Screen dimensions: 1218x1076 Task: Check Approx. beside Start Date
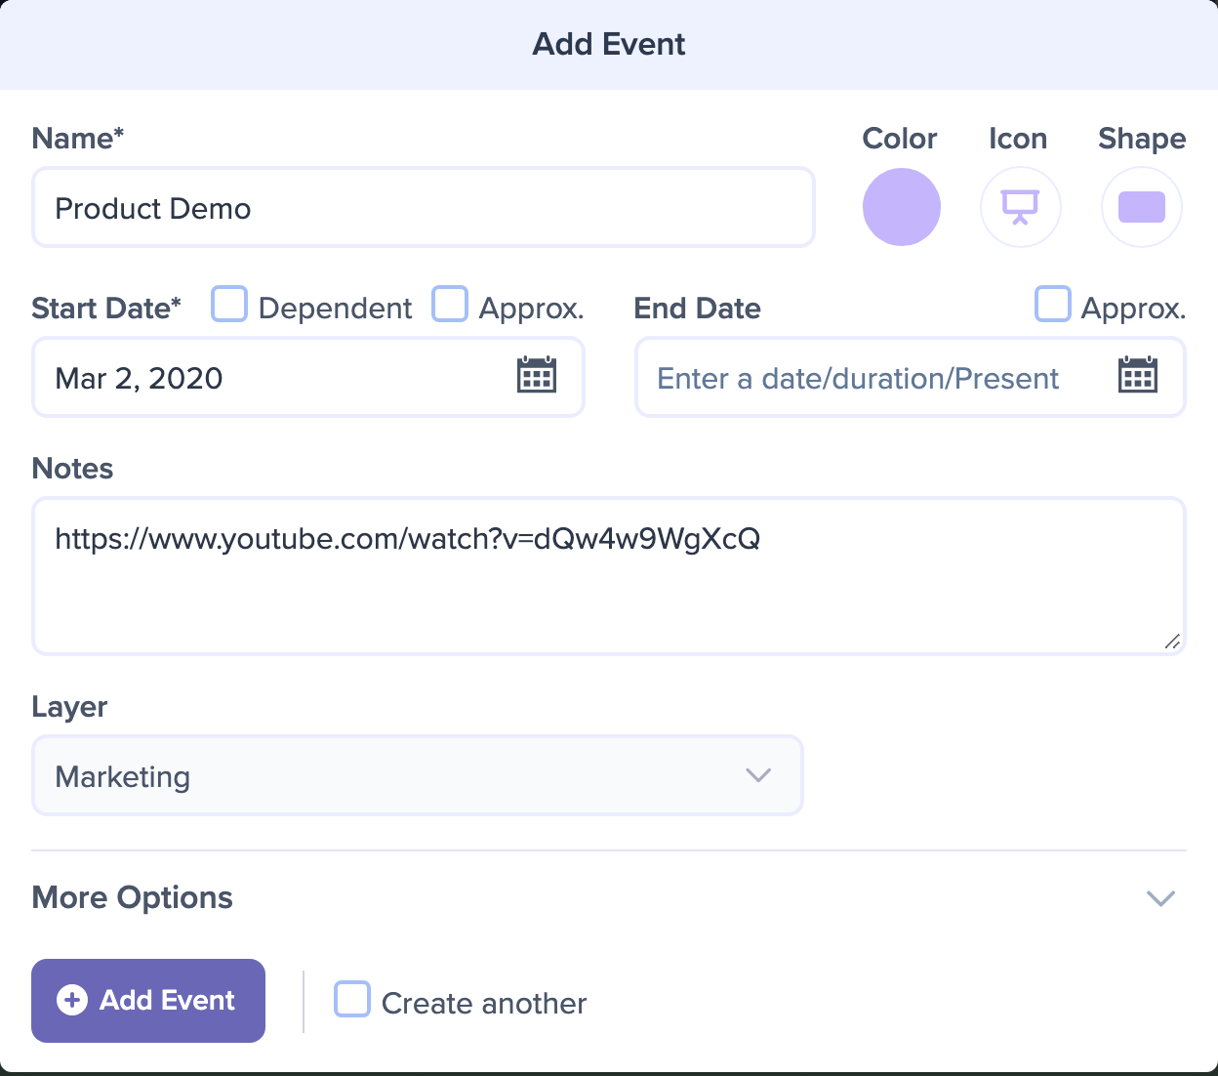[450, 305]
